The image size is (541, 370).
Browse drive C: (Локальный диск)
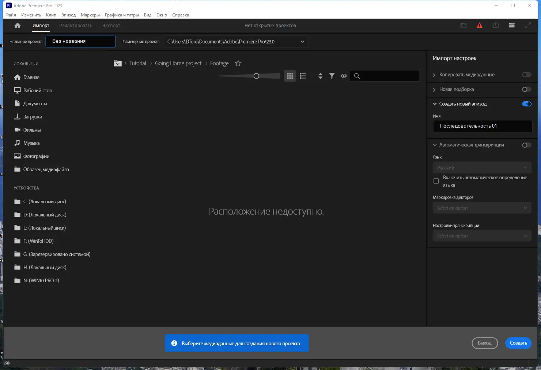40,201
